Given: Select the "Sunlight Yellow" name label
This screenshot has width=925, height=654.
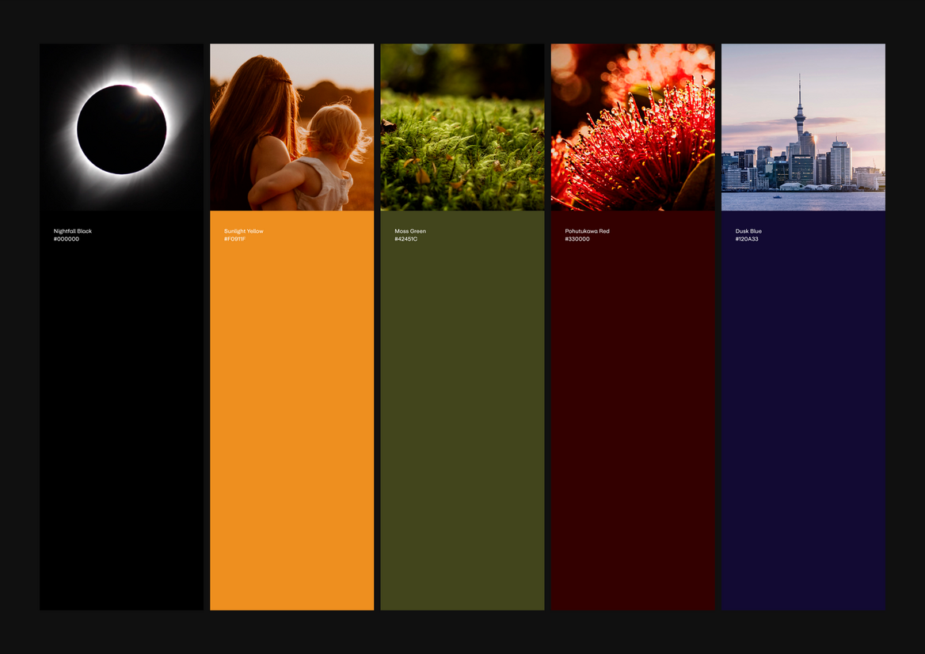Looking at the screenshot, I should click(x=244, y=231).
